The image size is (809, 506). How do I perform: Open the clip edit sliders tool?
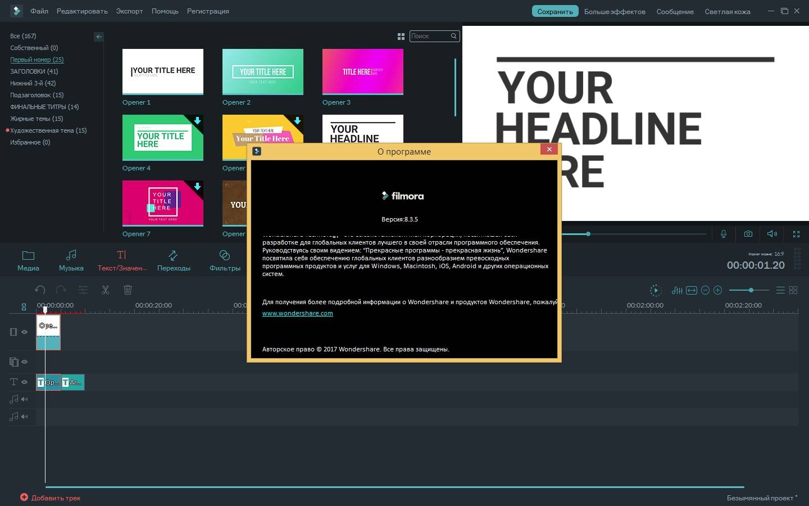tap(83, 290)
